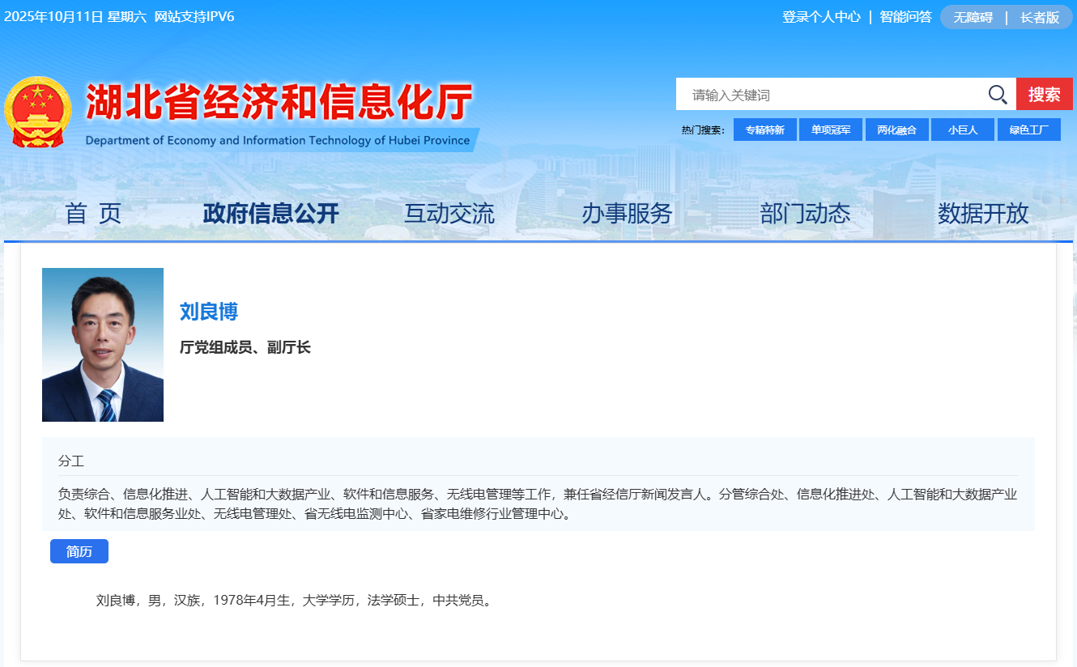Open the 办事服务 services tab
This screenshot has width=1077, height=667.
[x=626, y=214]
